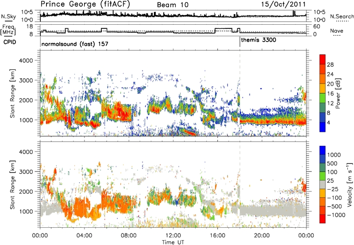
Task: Click the '-1000' value on Velocity colorbar
Action: [x=336, y=215]
